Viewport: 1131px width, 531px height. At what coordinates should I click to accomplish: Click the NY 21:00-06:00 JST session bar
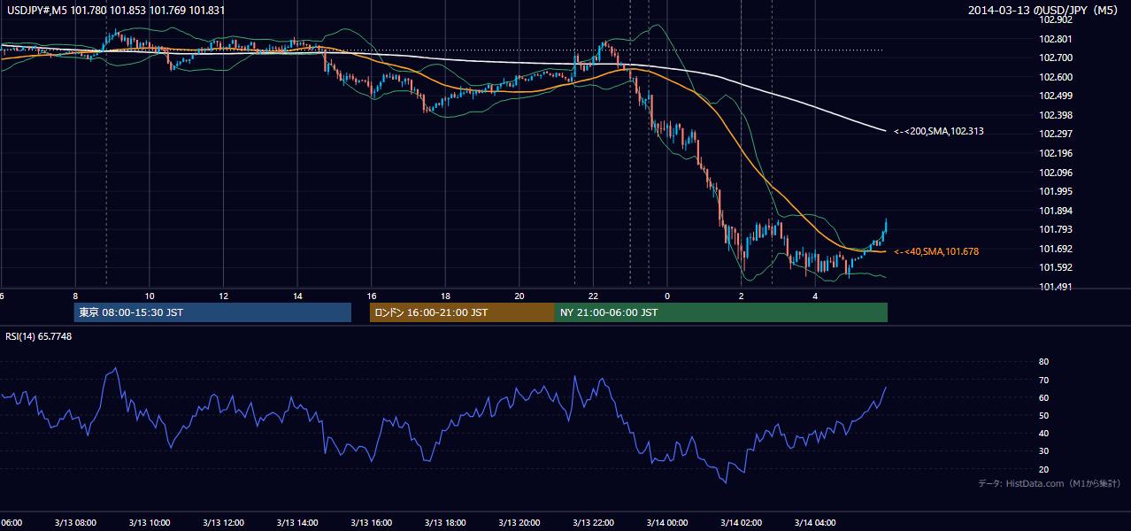(721, 312)
